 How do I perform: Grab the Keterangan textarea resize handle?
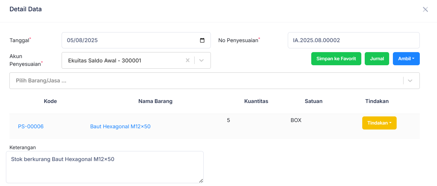click(201, 181)
